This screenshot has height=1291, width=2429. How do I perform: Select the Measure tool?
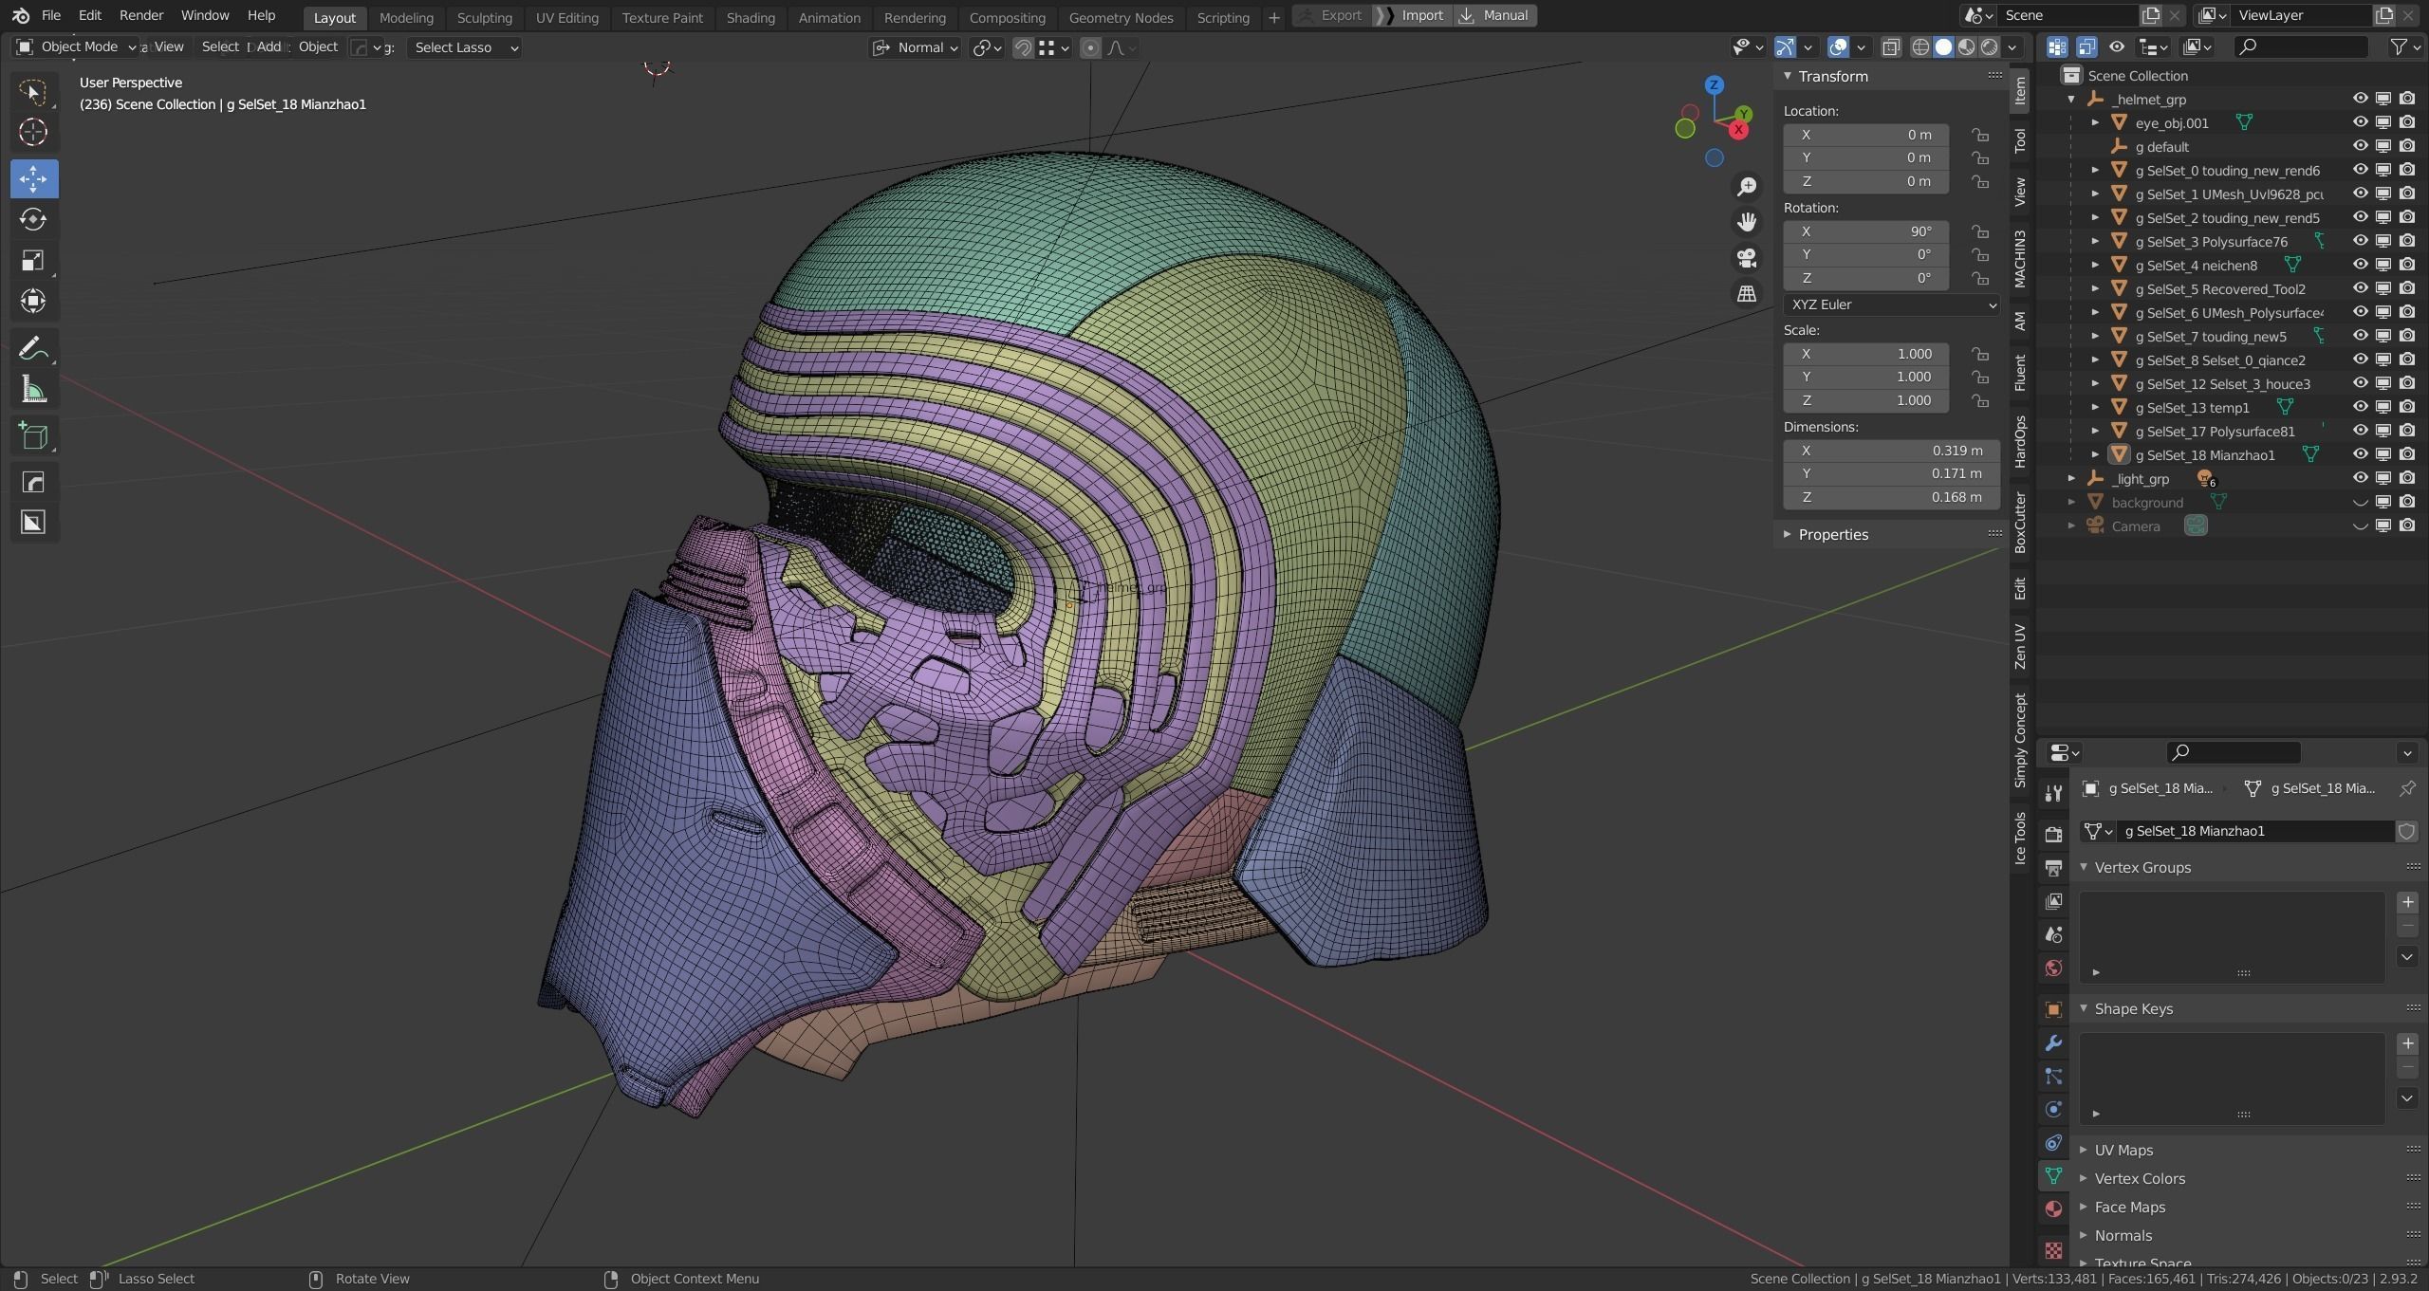[33, 389]
